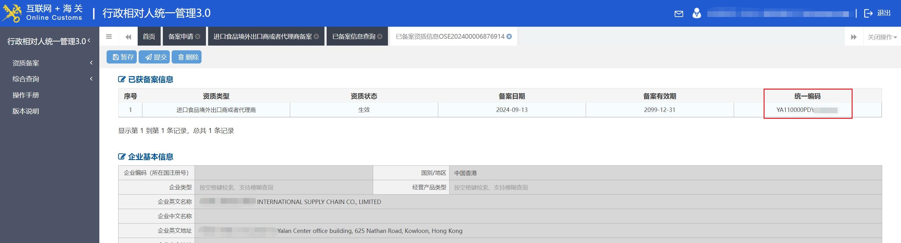Viewport: 901px width, 243px height.
Task: Close the 进口食品境外出口商或者代理商备案 tab
Action: click(x=316, y=36)
